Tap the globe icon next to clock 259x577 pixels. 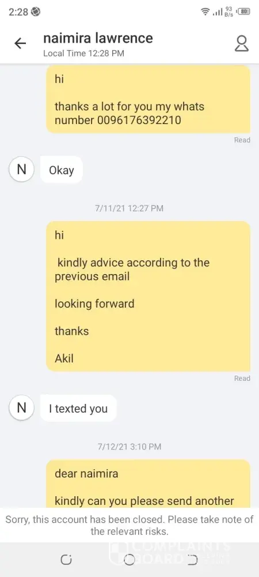click(x=36, y=12)
